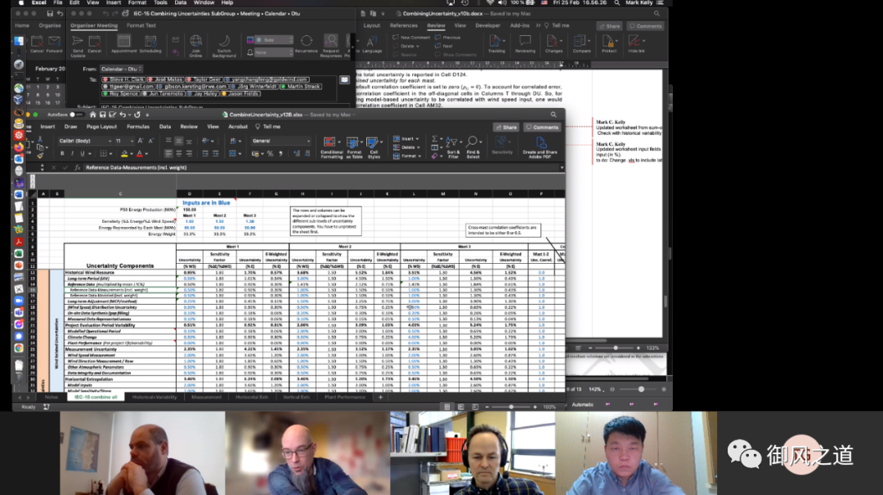Open Format Text tab in meeting window
The height and width of the screenshot is (495, 883).
pyautogui.click(x=141, y=25)
